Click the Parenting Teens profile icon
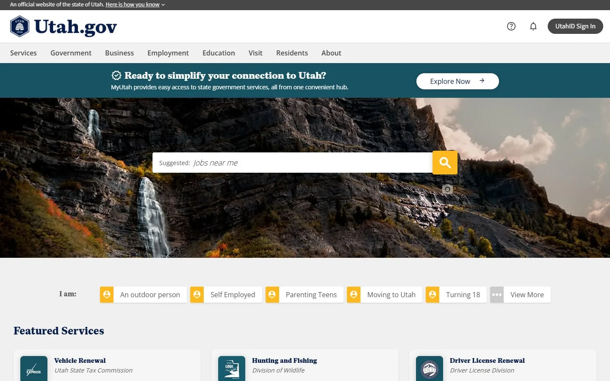This screenshot has width=610, height=381. (272, 295)
